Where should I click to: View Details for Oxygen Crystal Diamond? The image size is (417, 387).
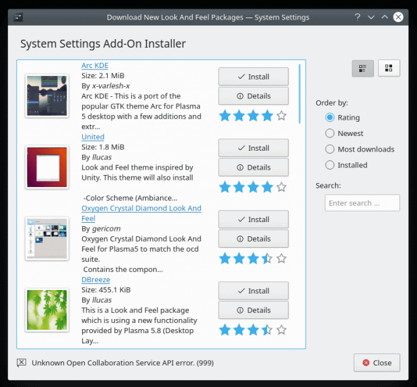tap(254, 239)
